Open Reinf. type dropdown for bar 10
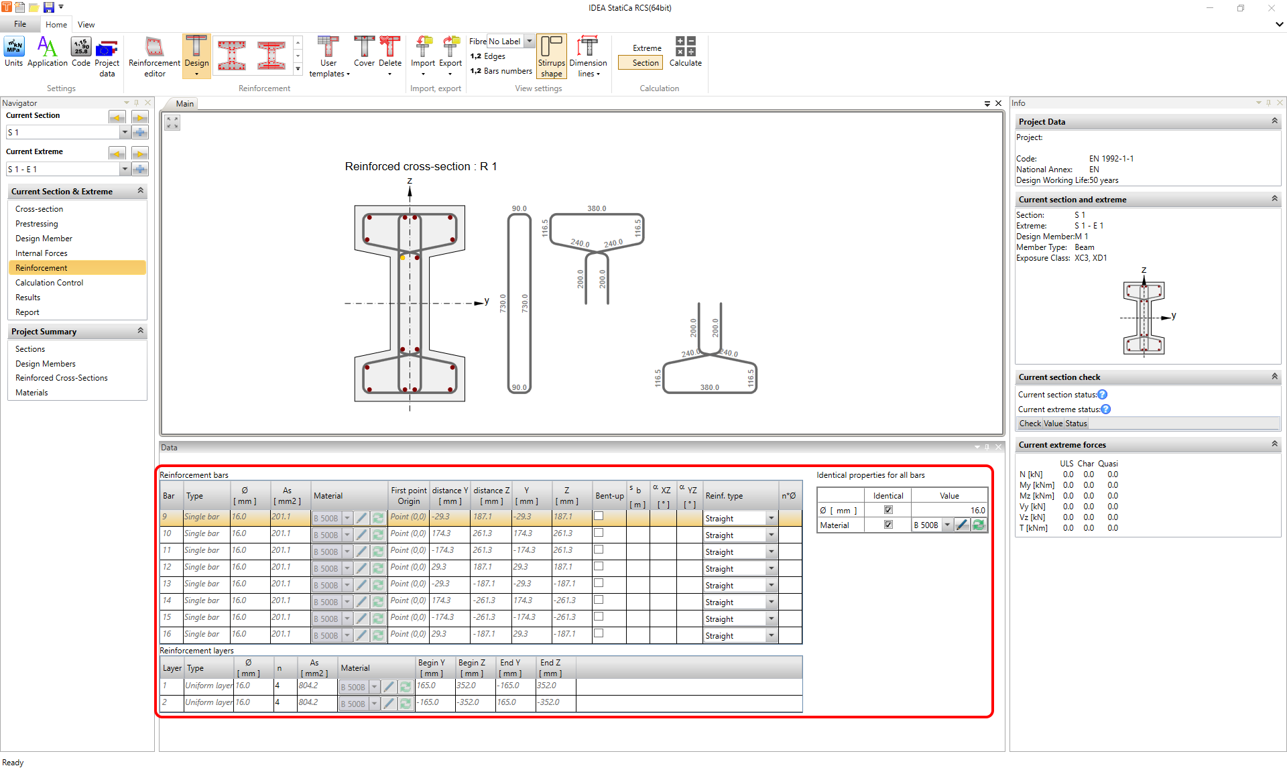 (x=771, y=535)
